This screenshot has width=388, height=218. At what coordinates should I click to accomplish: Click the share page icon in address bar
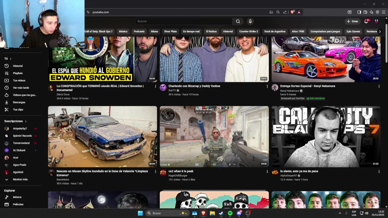(x=285, y=12)
